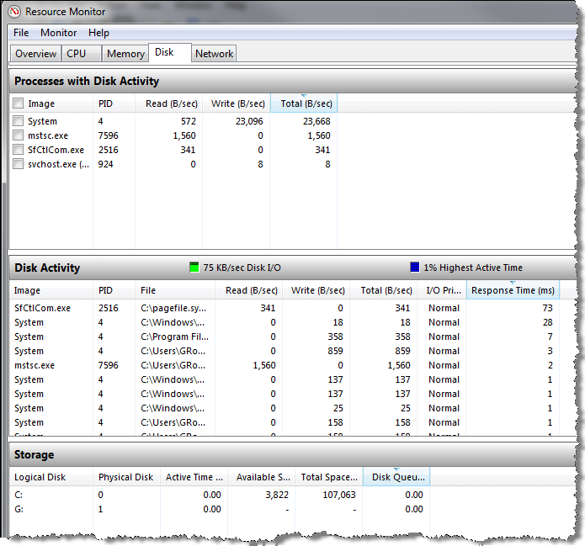Select the System row with total 859
This screenshot has height=546, width=585.
(x=285, y=351)
